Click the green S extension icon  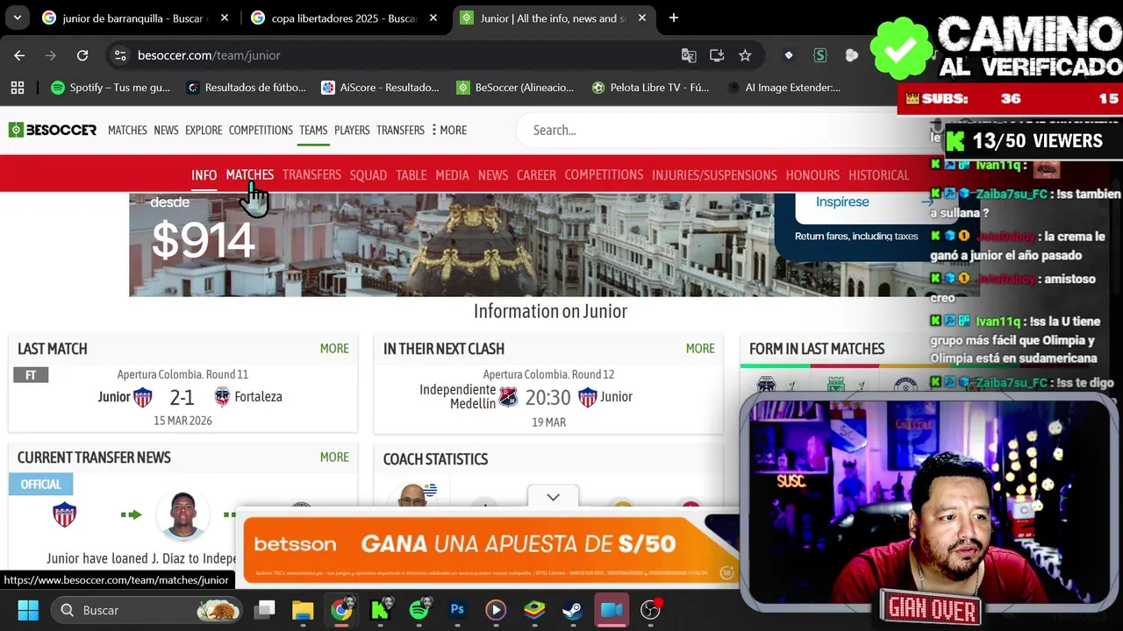tap(820, 55)
